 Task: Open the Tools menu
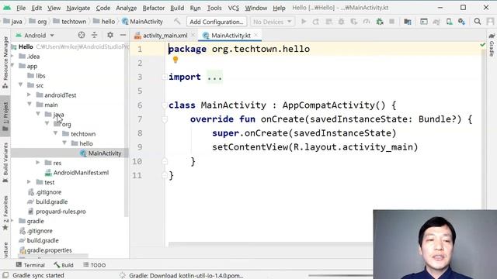point(214,8)
